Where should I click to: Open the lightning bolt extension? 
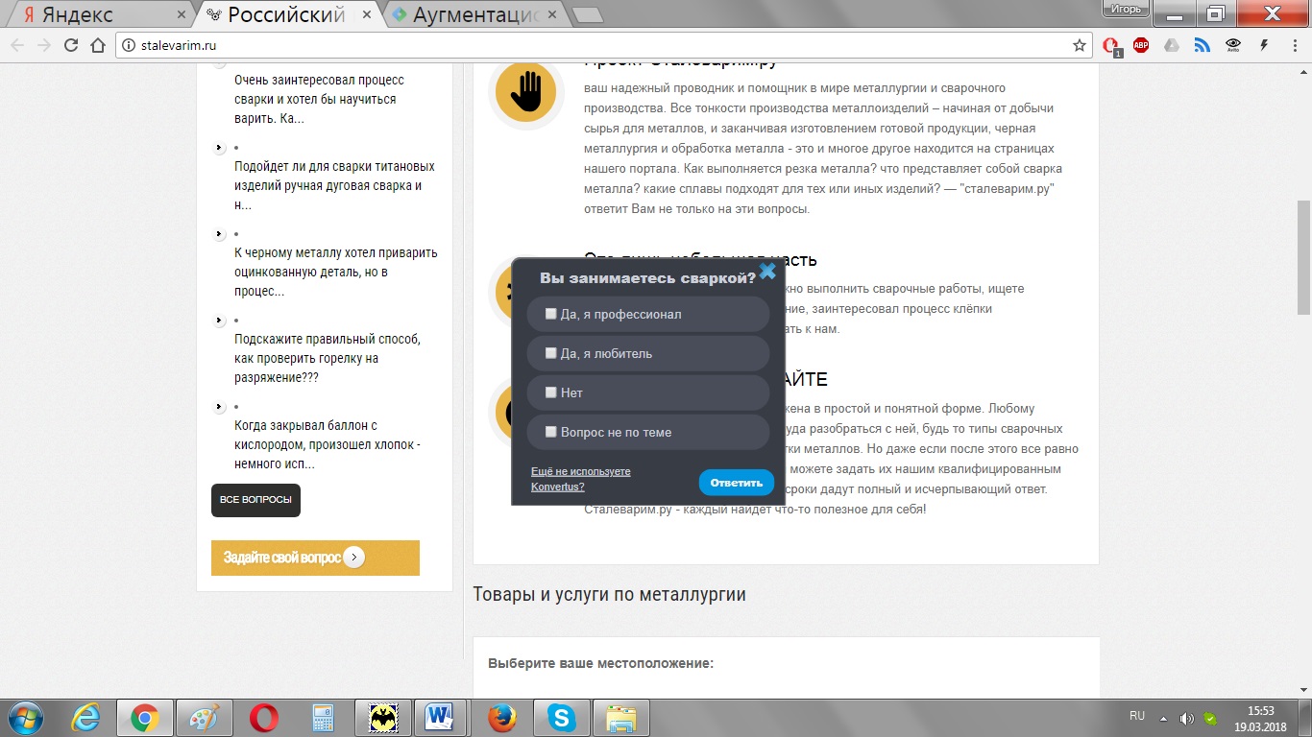(x=1264, y=45)
